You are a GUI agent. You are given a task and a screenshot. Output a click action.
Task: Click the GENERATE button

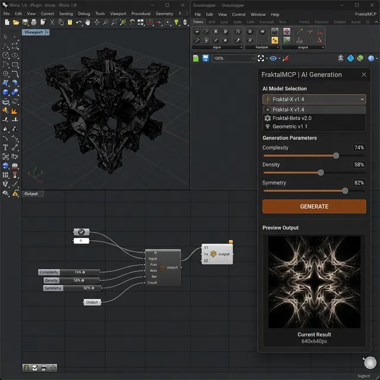(x=314, y=207)
